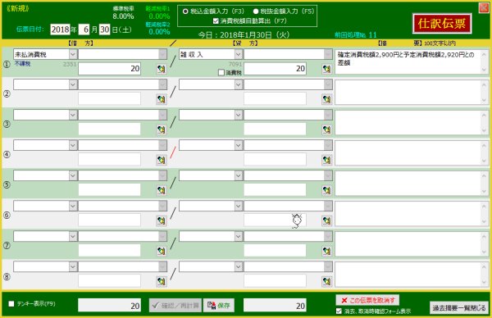The width and height of the screenshot is (492, 318).
Task: Click the calculator icon in row 5 debit side
Action: (162, 190)
